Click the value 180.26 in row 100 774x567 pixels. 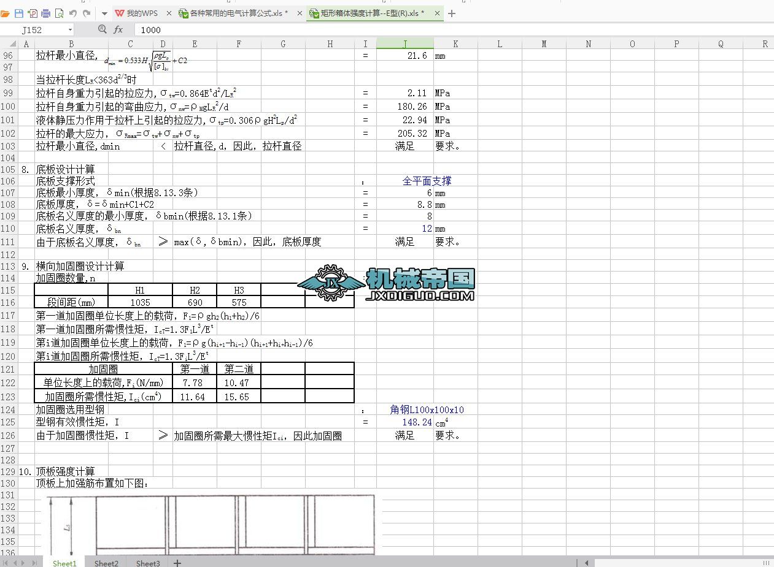[x=412, y=107]
